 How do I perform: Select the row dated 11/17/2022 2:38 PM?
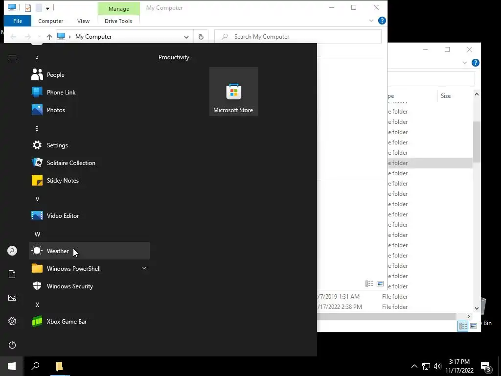point(394,307)
